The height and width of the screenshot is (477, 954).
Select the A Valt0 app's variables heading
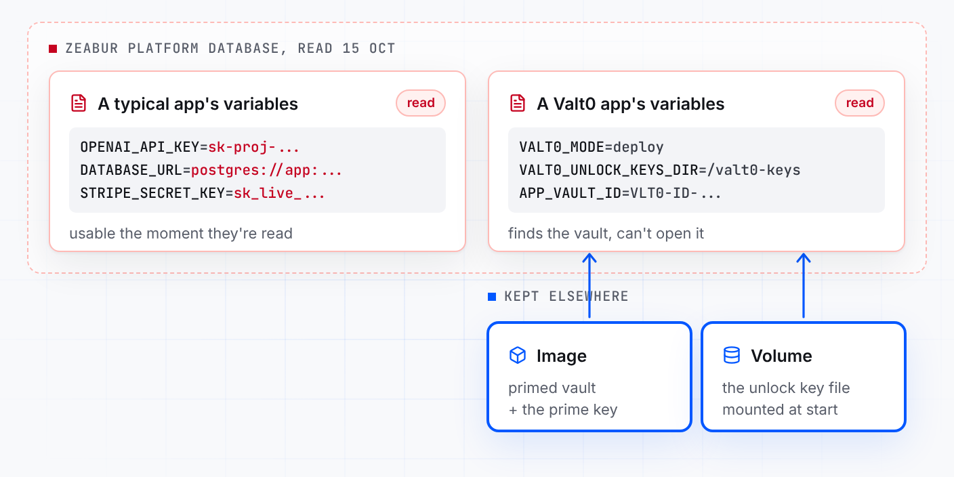[631, 104]
